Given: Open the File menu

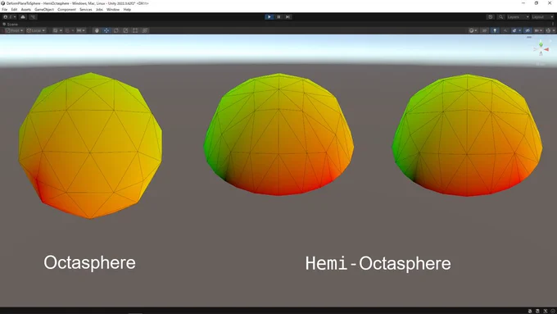Looking at the screenshot, I should tap(5, 10).
